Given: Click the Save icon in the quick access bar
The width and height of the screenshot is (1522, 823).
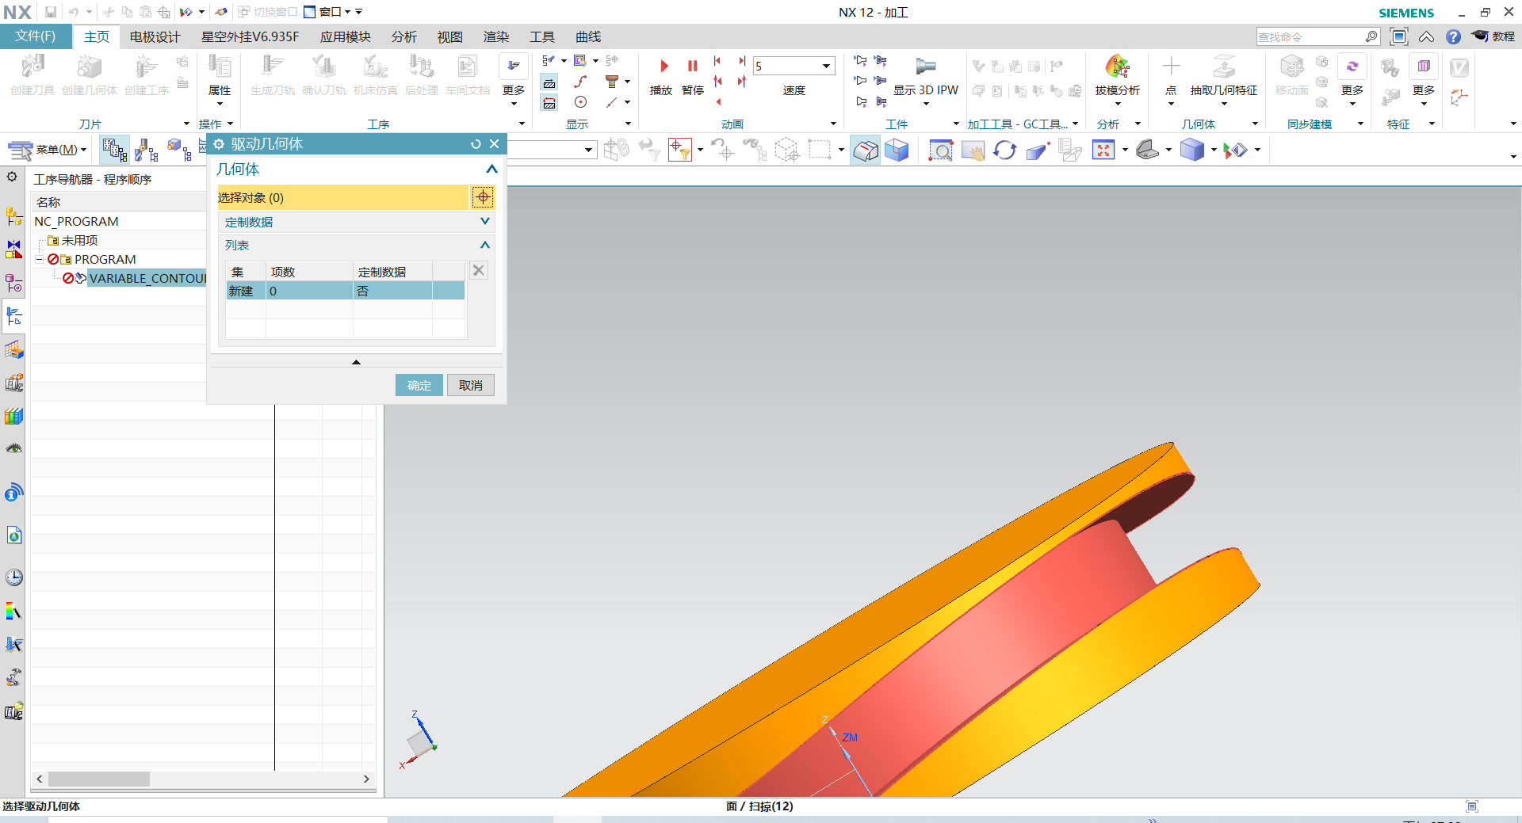Looking at the screenshot, I should (x=51, y=12).
